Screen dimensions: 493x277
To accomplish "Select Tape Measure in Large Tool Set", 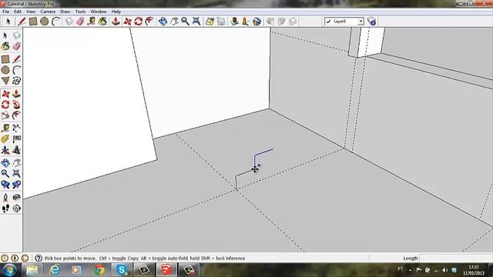I will (5, 128).
